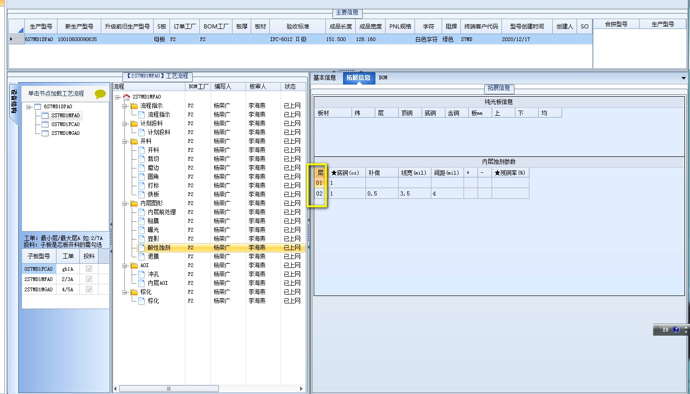
Task: Click the 补偿 cell showing 0.5
Action: (x=382, y=193)
